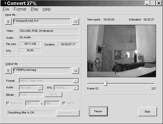The image size is (163, 124).
Task: Click the frame position slider thumb
Action: [105, 83]
